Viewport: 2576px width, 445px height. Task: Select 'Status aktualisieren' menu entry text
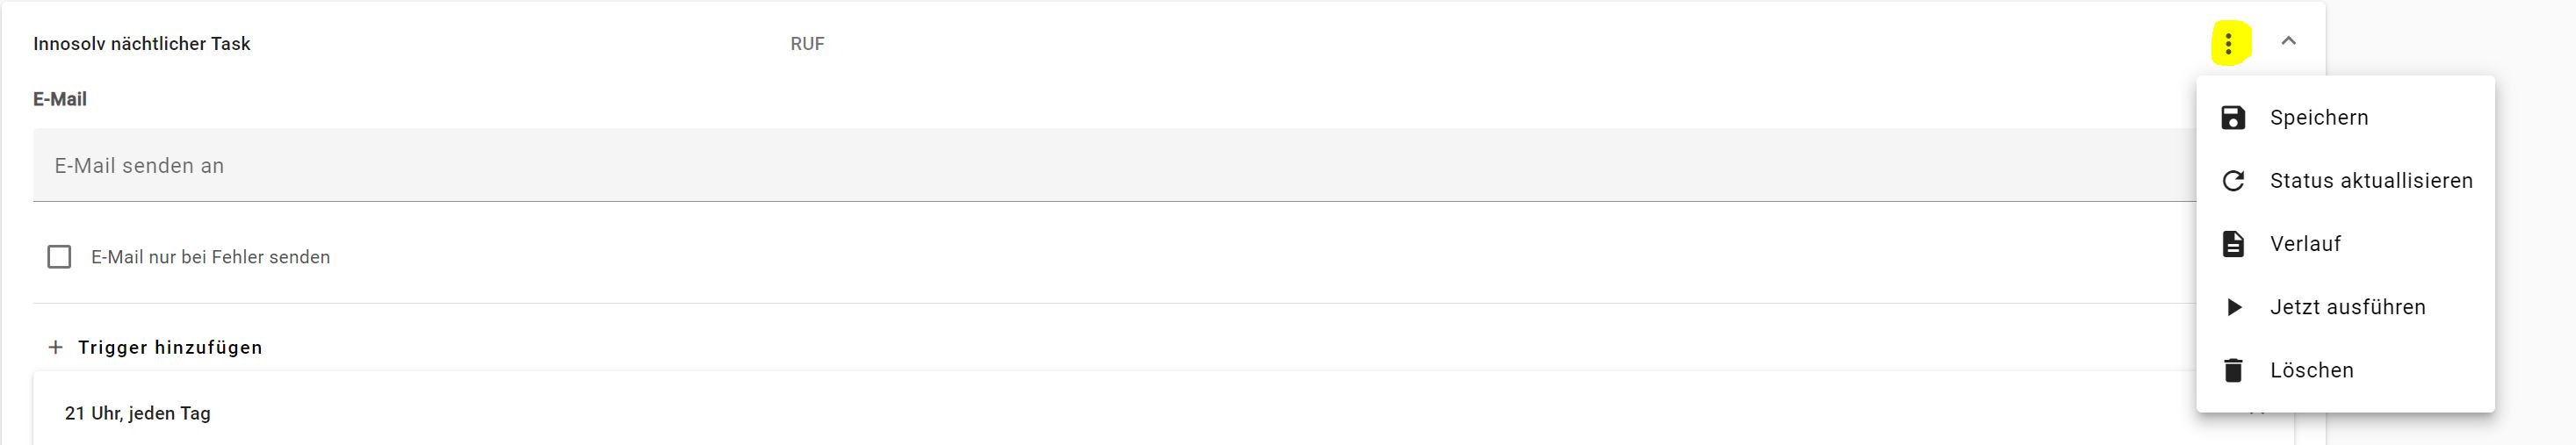(2371, 181)
